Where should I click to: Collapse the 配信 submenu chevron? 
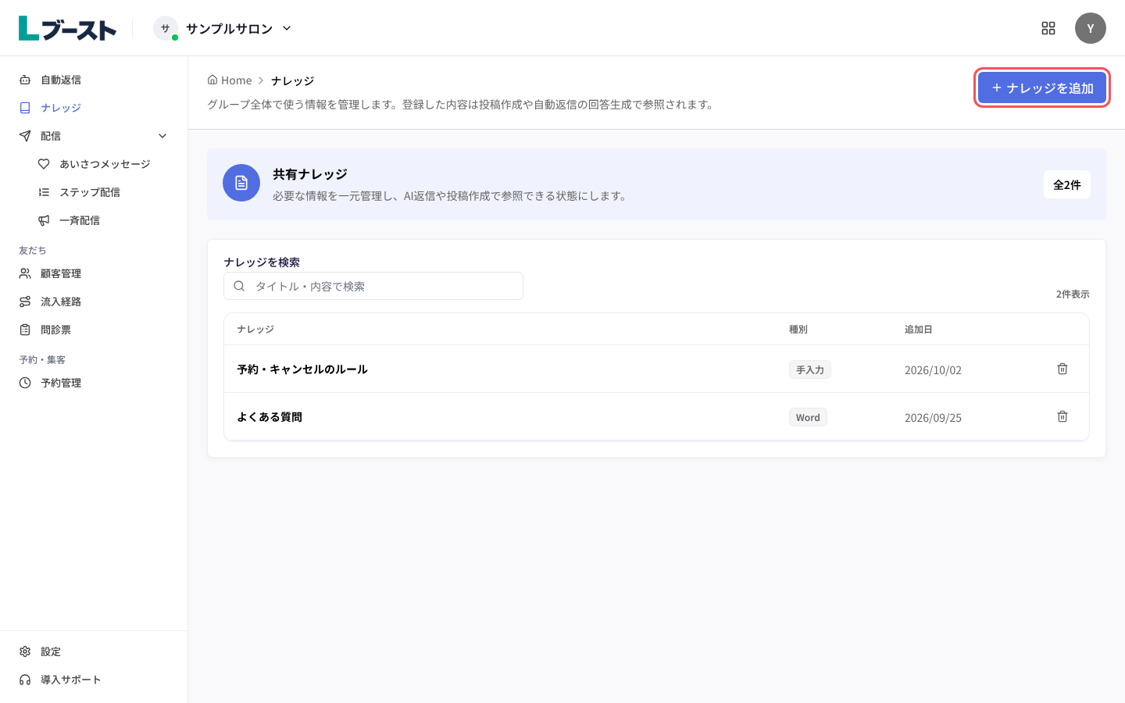[162, 136]
